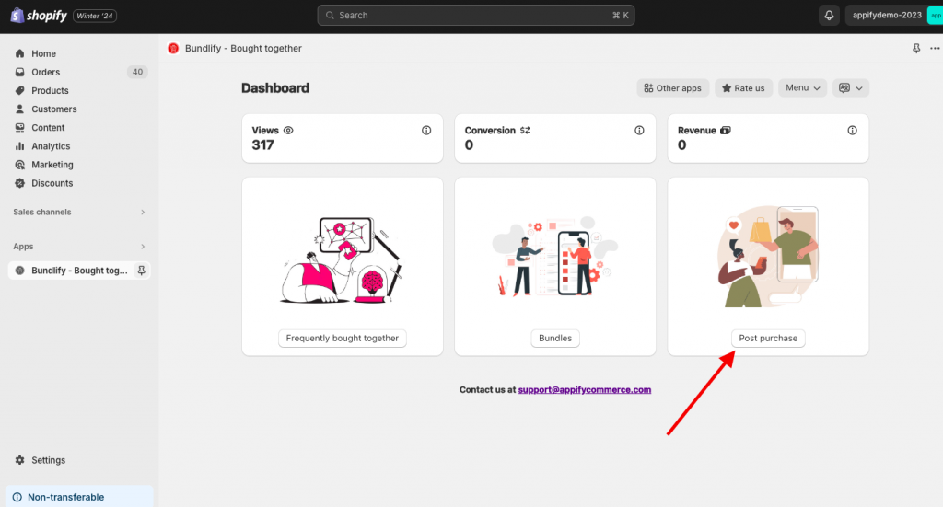Click the Views info icon
Viewport: 943px width, 507px height.
pyautogui.click(x=426, y=131)
